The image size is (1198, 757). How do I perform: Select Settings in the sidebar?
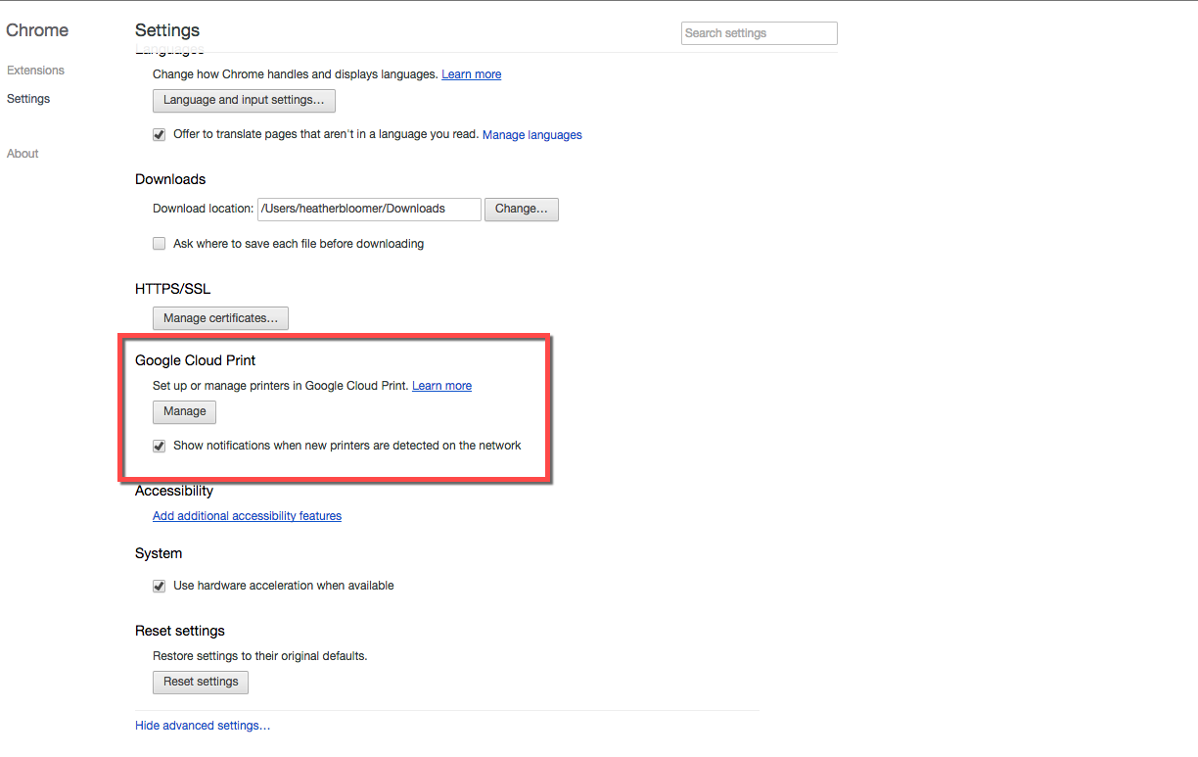coord(28,99)
